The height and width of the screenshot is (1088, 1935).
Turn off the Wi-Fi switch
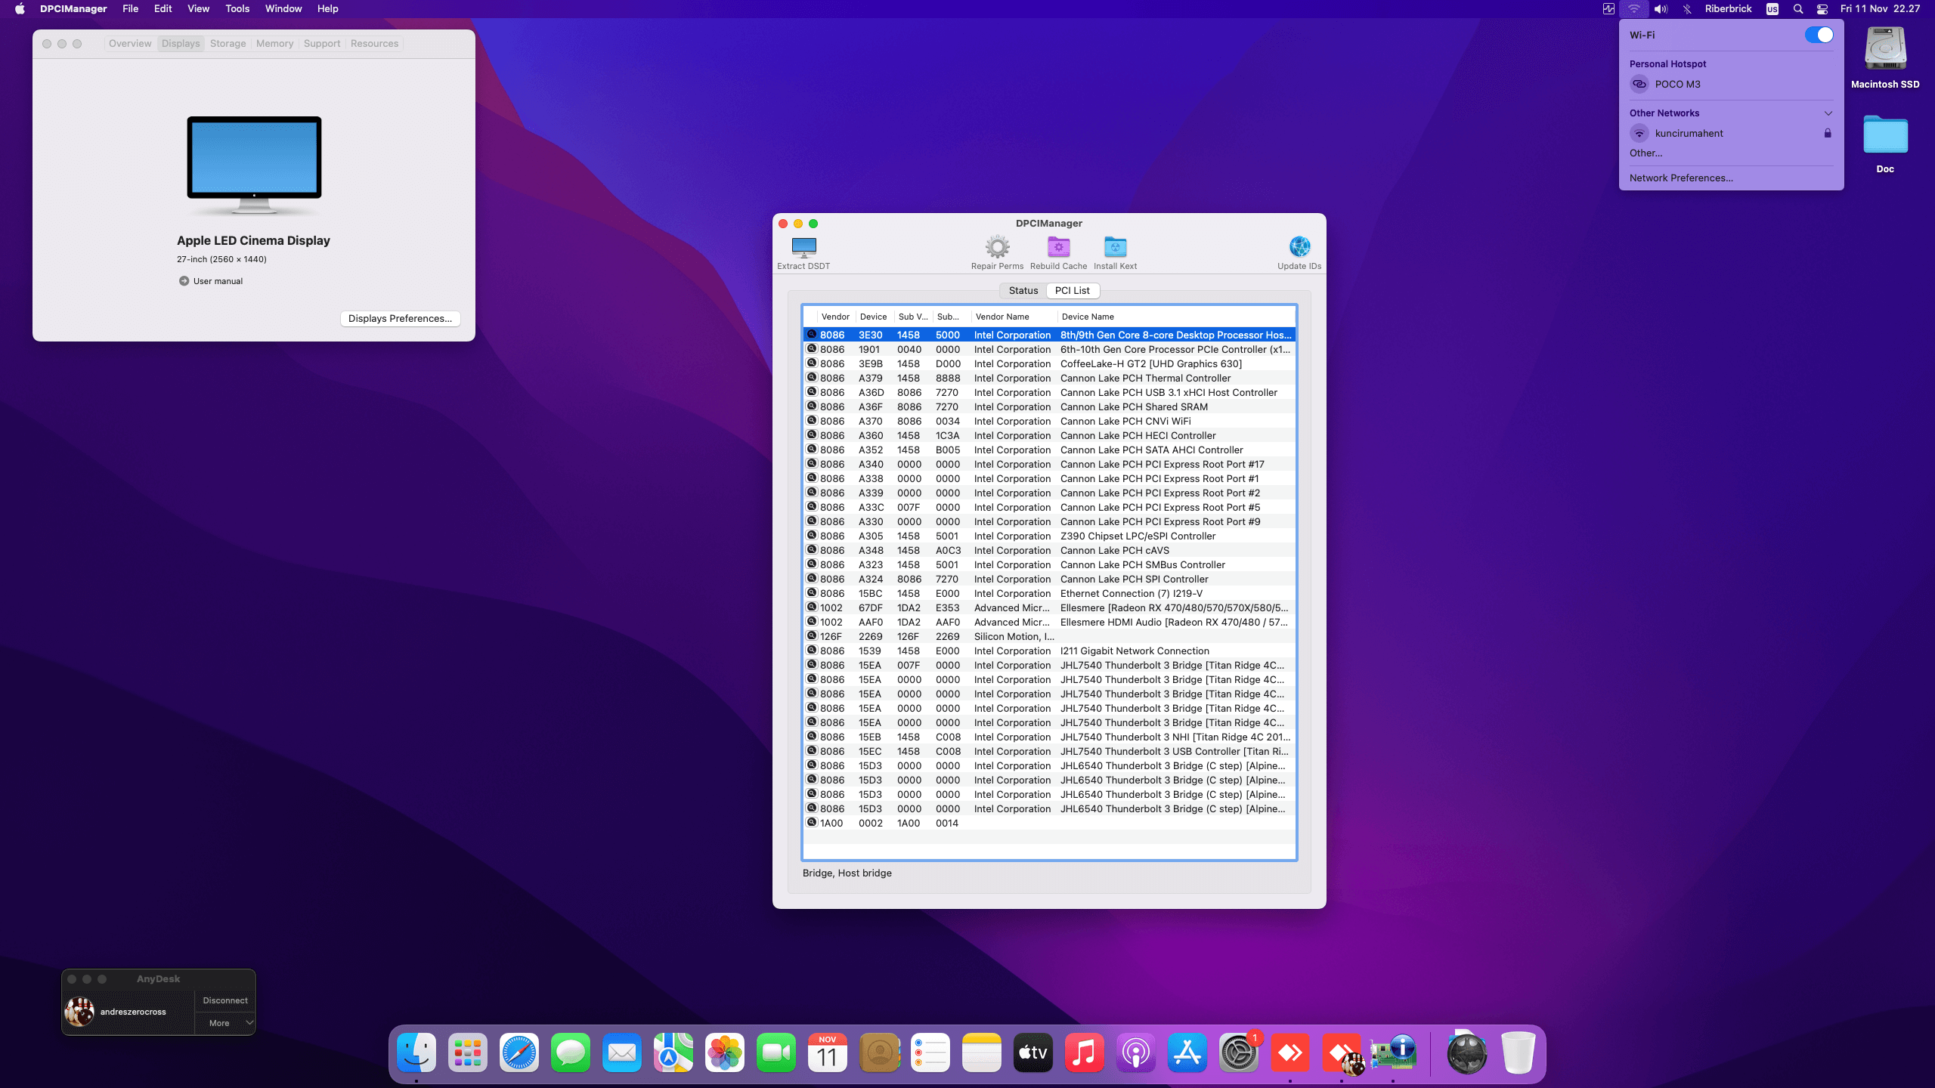[x=1819, y=35]
